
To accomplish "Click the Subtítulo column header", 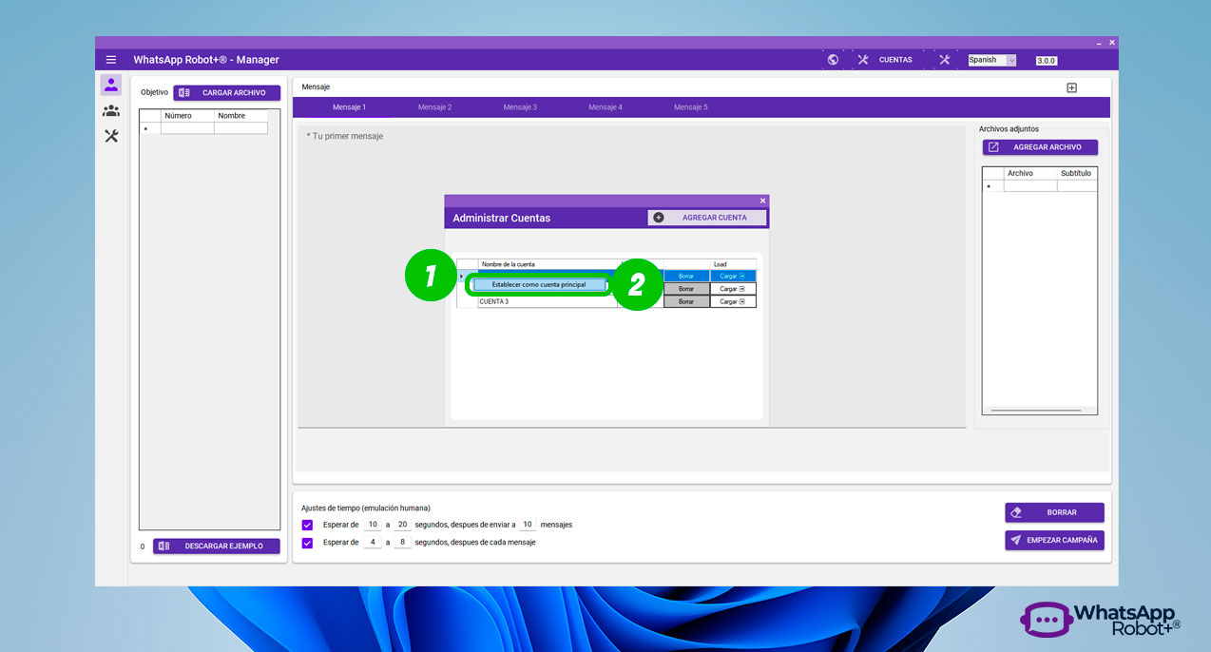I will 1077,173.
